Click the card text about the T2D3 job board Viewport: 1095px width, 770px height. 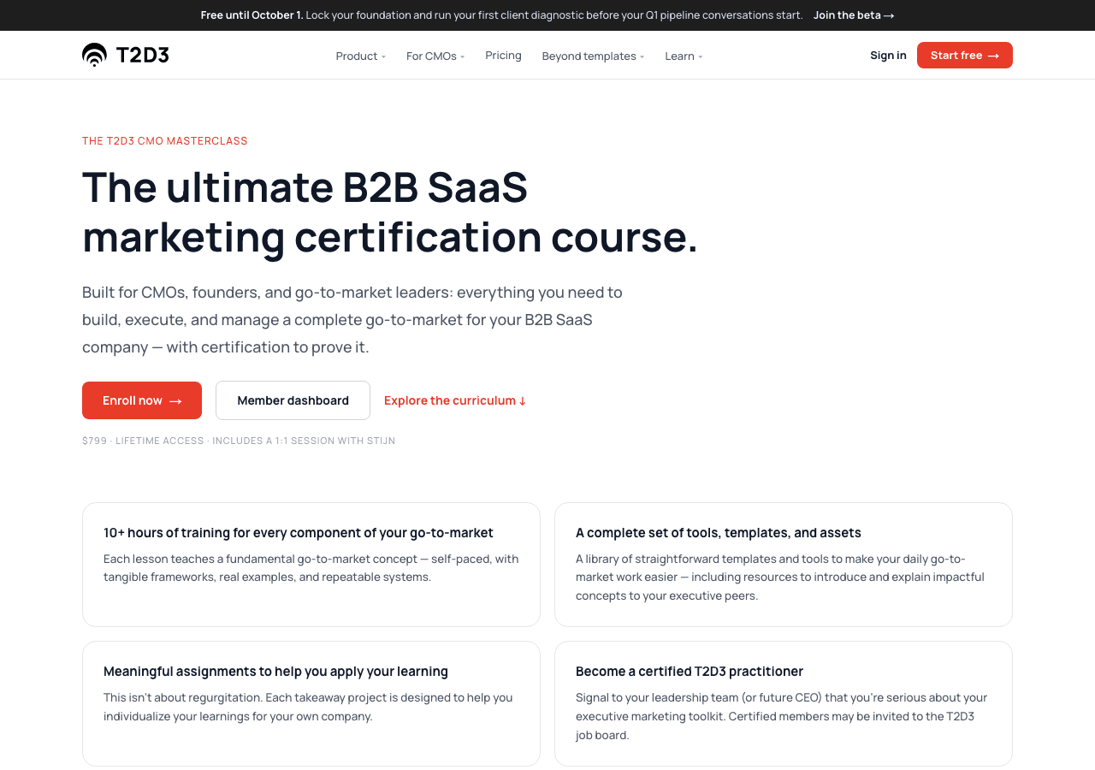pyautogui.click(x=781, y=716)
